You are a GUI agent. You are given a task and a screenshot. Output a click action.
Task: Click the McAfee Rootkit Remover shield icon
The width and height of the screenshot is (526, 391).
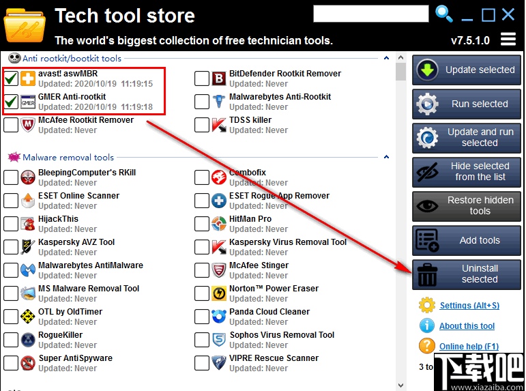tap(28, 125)
